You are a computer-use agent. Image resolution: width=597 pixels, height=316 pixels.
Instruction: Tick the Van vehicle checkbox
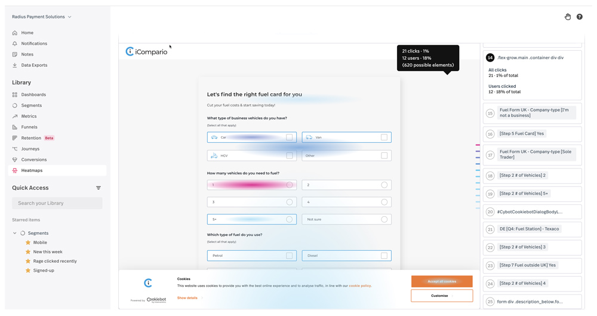point(384,137)
